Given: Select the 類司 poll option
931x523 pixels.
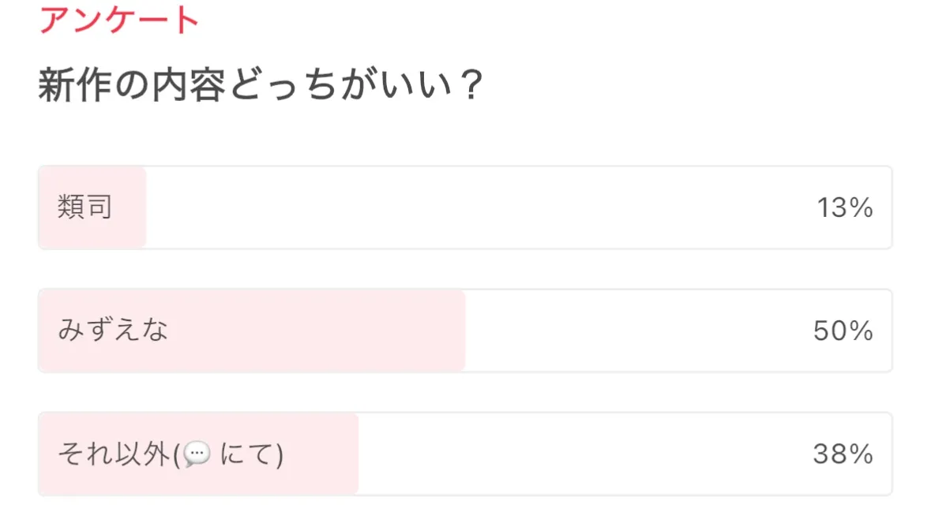Looking at the screenshot, I should [x=464, y=207].
